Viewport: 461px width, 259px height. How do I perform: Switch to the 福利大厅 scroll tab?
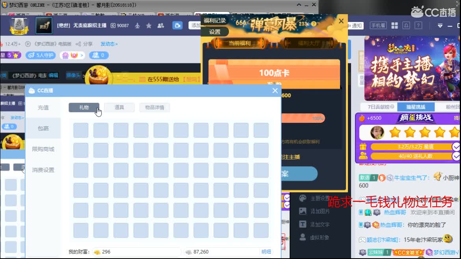point(309,43)
